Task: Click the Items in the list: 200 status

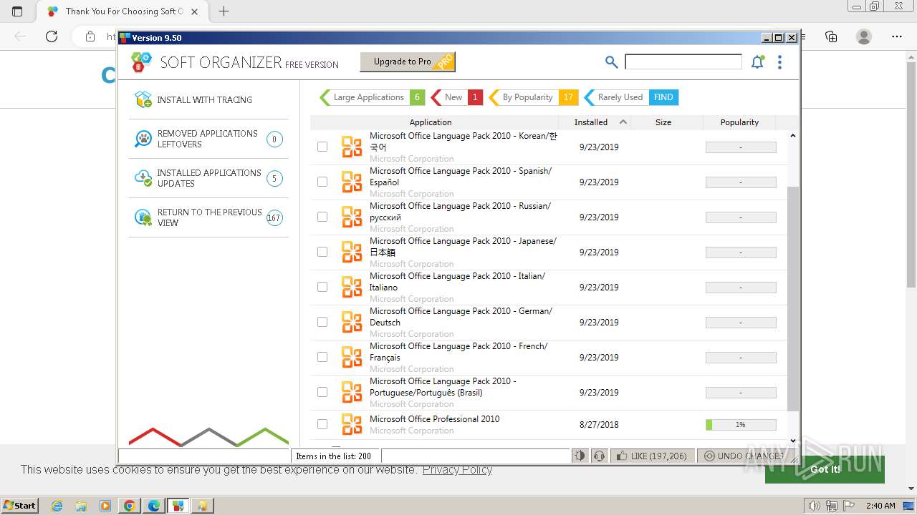Action: pyautogui.click(x=334, y=456)
